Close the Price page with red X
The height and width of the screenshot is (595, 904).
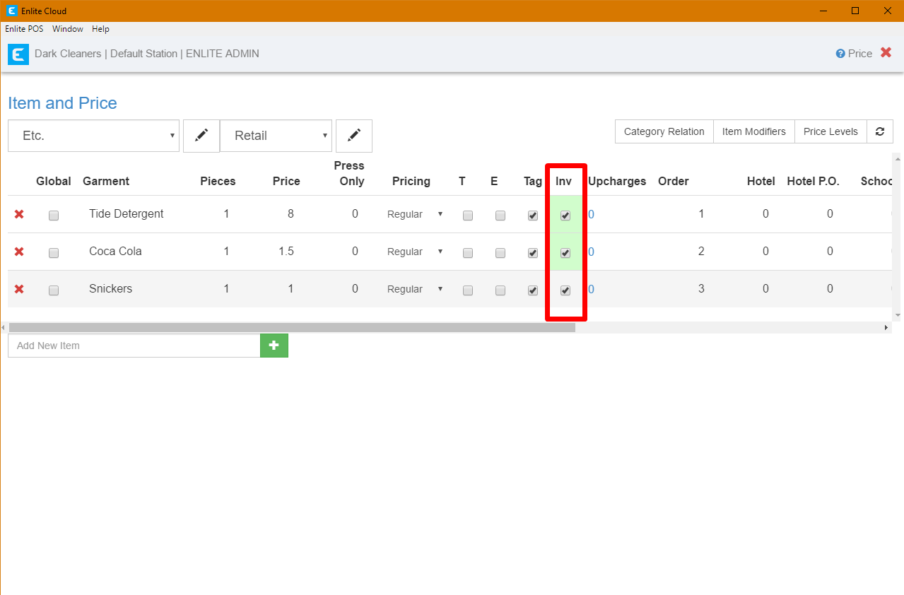tap(886, 53)
